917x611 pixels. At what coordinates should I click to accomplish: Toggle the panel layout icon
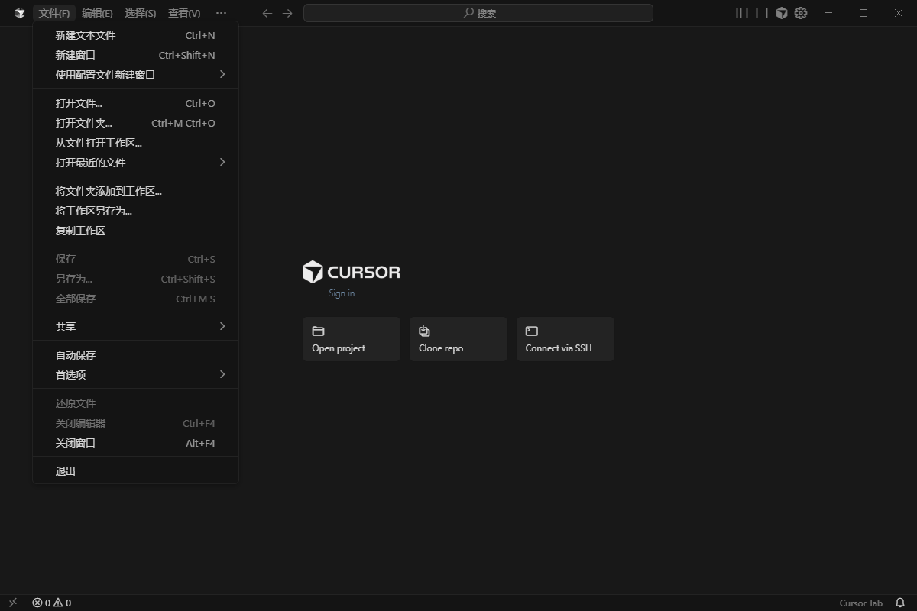[761, 13]
